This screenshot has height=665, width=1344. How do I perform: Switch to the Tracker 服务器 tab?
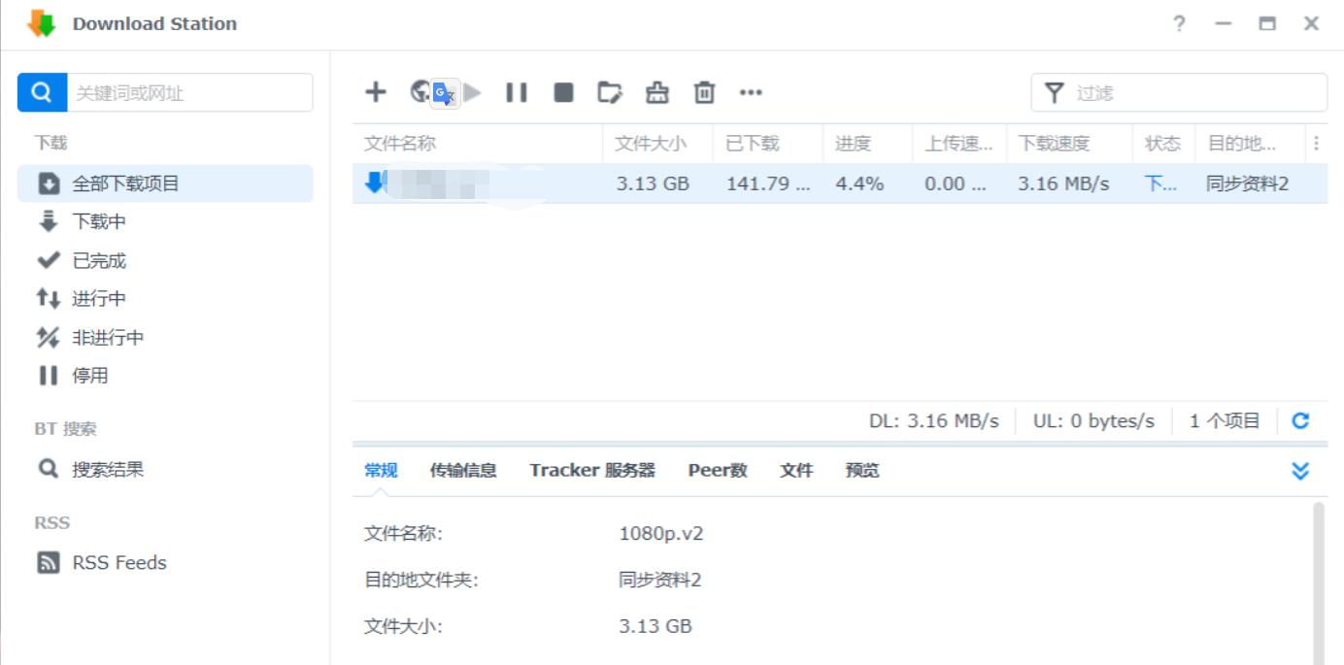(593, 469)
